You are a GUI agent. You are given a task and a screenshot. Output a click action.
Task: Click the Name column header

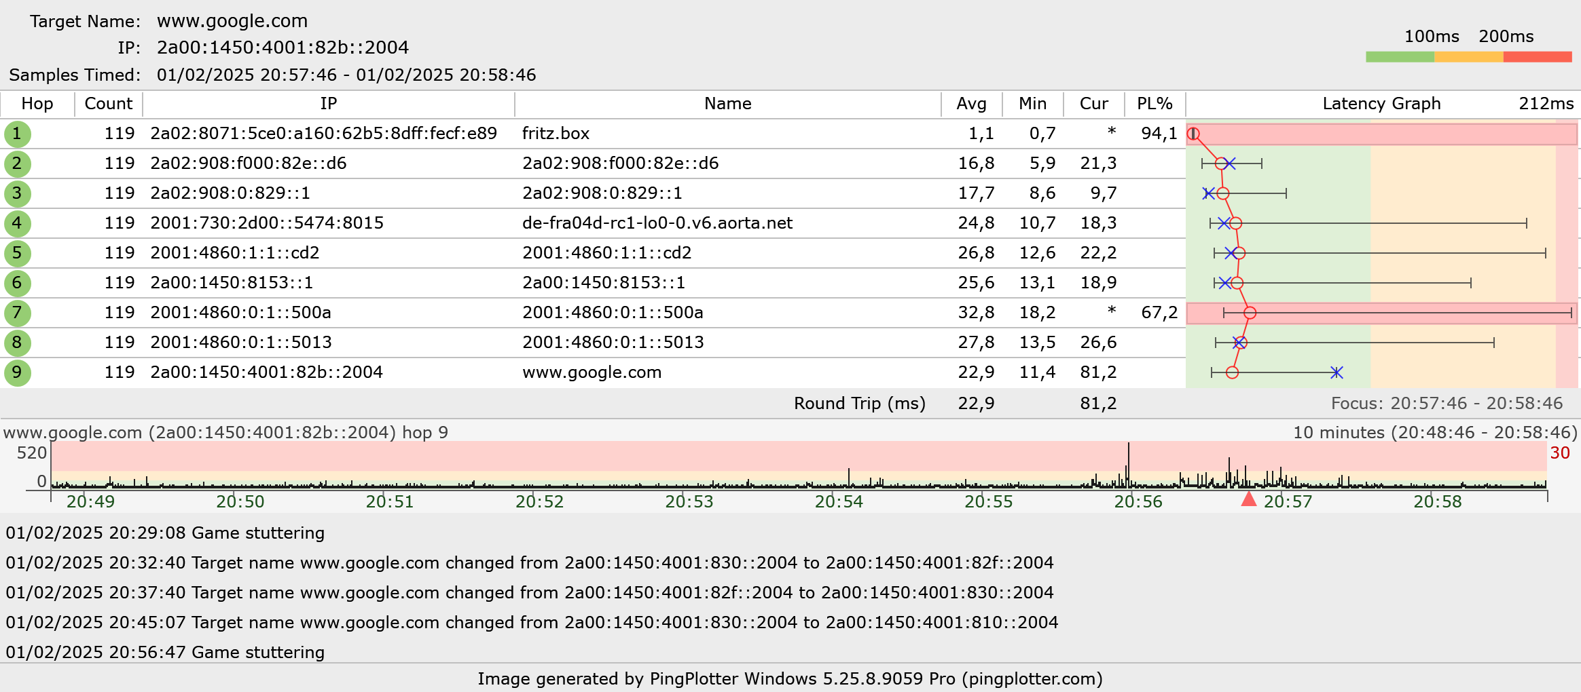click(x=728, y=104)
